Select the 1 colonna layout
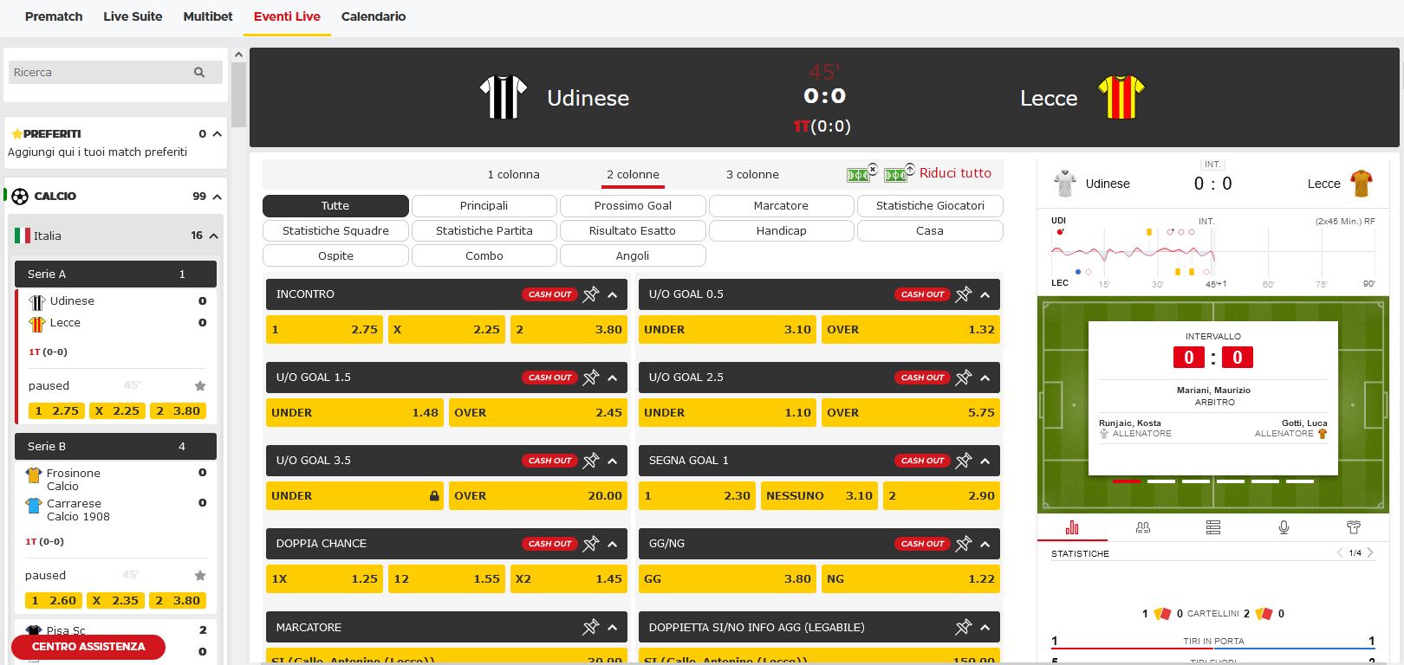 click(513, 175)
